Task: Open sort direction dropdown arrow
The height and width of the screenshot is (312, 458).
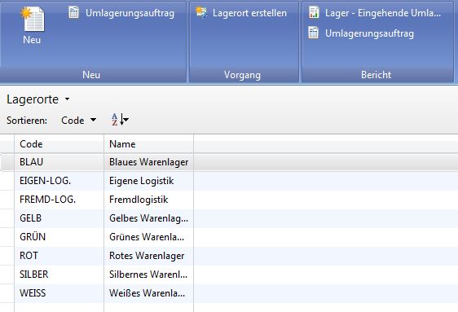Action: pyautogui.click(x=126, y=120)
